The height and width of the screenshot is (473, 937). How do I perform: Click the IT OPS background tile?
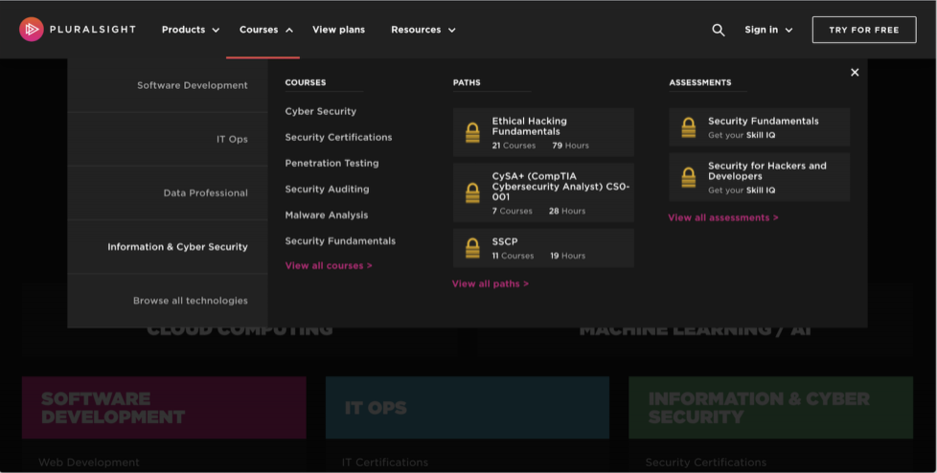click(x=468, y=407)
